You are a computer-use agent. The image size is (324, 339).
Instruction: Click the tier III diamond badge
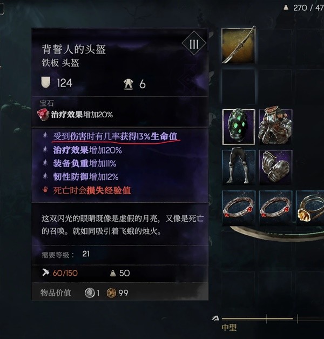[194, 44]
